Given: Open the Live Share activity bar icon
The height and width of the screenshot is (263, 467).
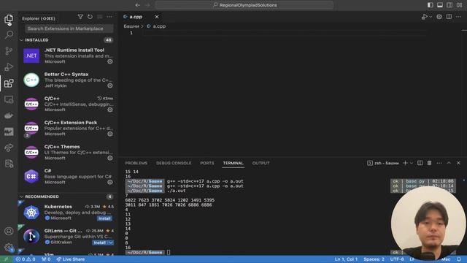Looking at the screenshot, I should point(9,148).
